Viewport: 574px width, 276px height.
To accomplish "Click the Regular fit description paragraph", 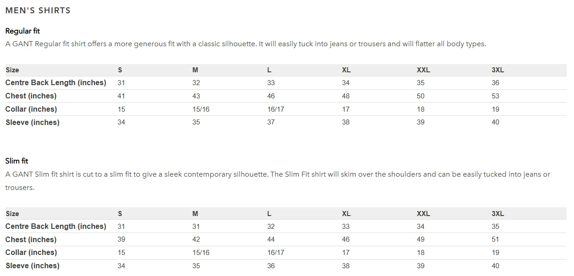I will pos(246,44).
